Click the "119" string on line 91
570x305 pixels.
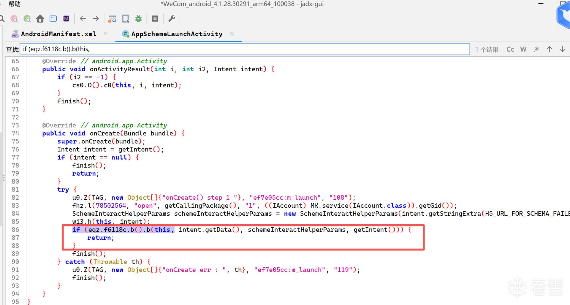pos(343,270)
